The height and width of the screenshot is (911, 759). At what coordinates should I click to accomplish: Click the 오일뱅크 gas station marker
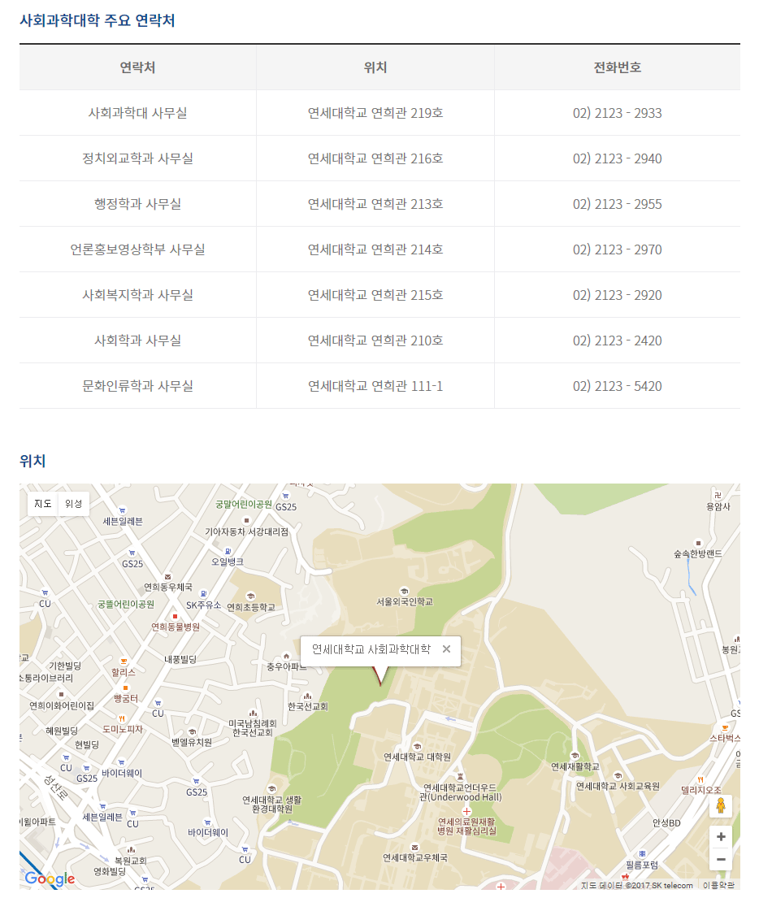[227, 551]
